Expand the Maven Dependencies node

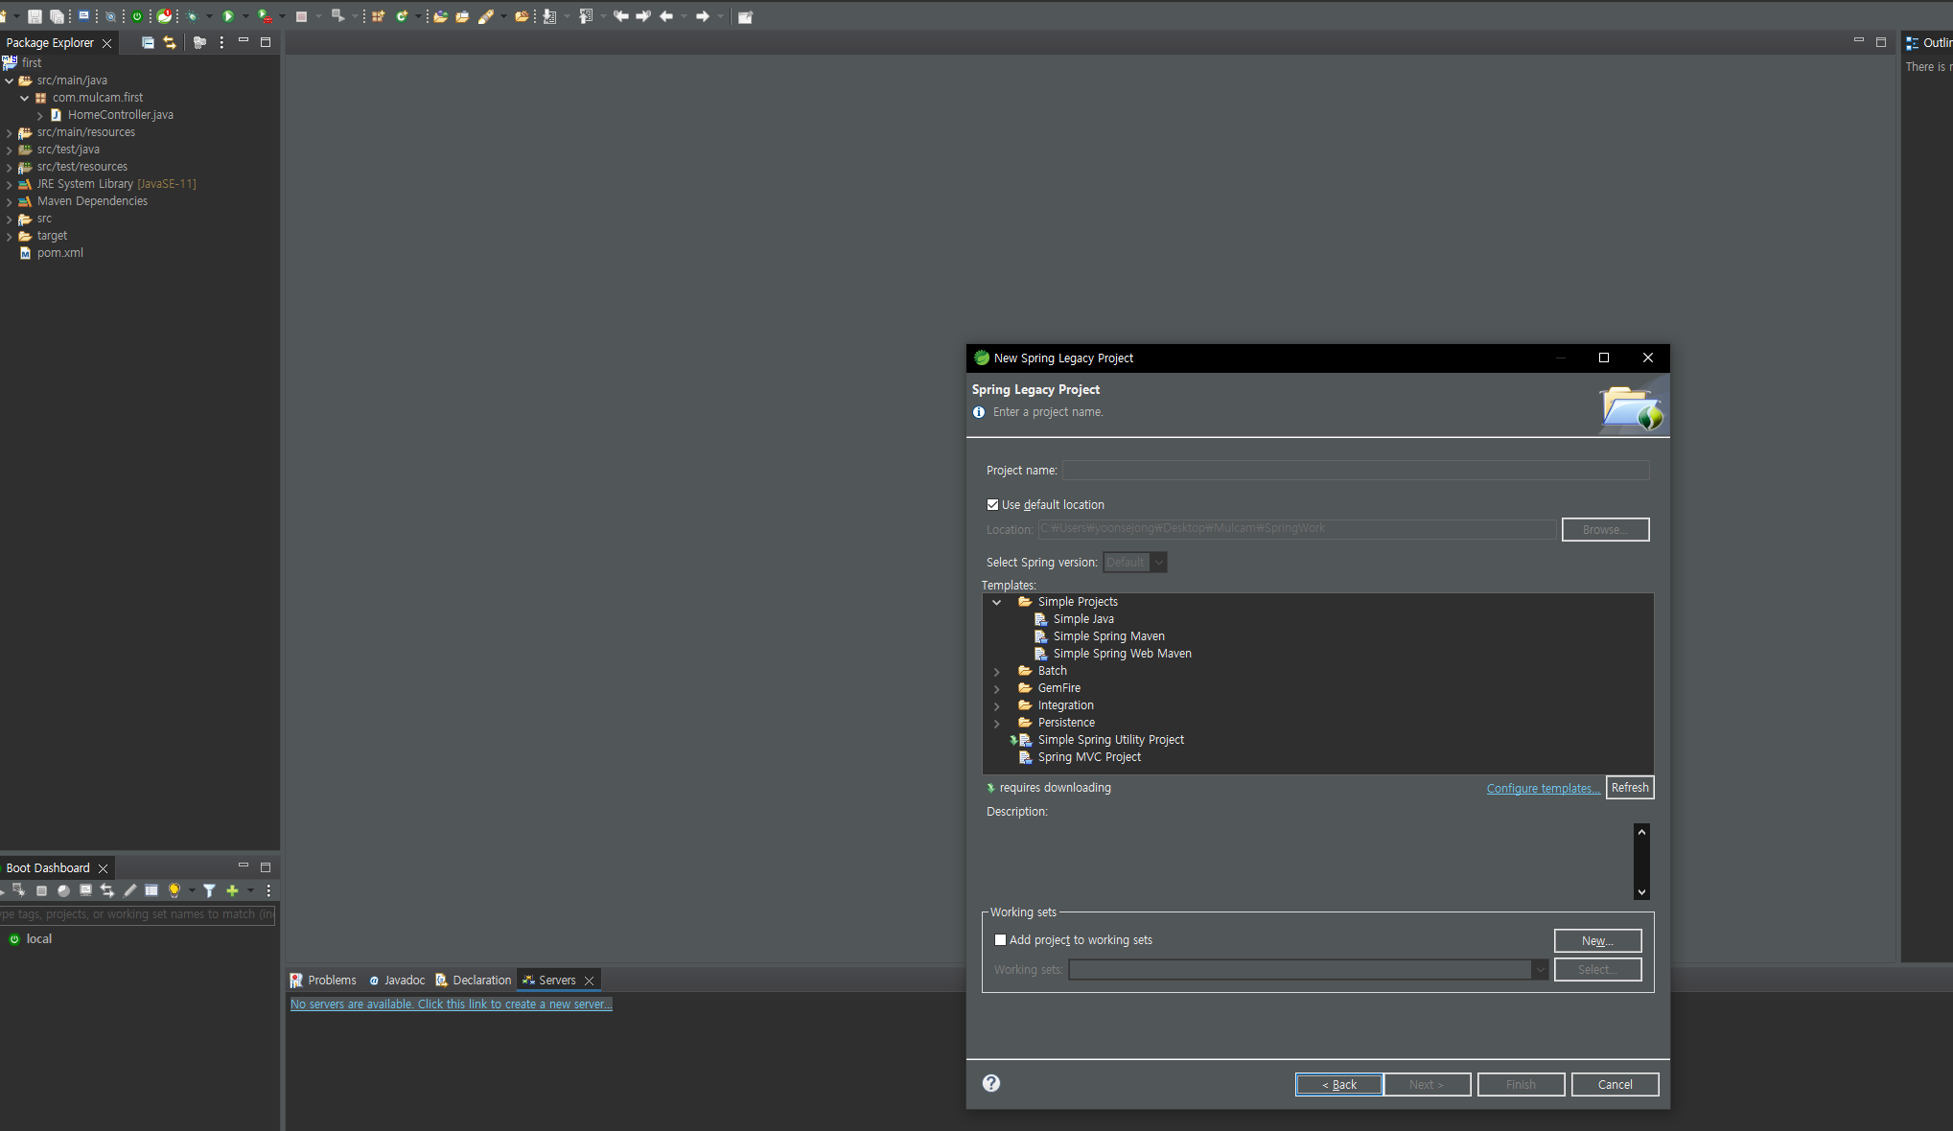pos(10,201)
